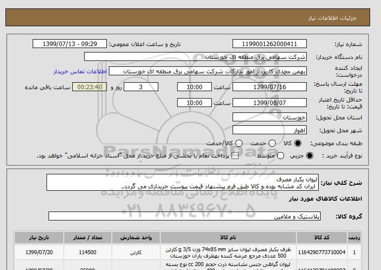Select the جزیی purchase type radio
Image resolution: width=381 pixels, height=270 pixels.
[310, 156]
